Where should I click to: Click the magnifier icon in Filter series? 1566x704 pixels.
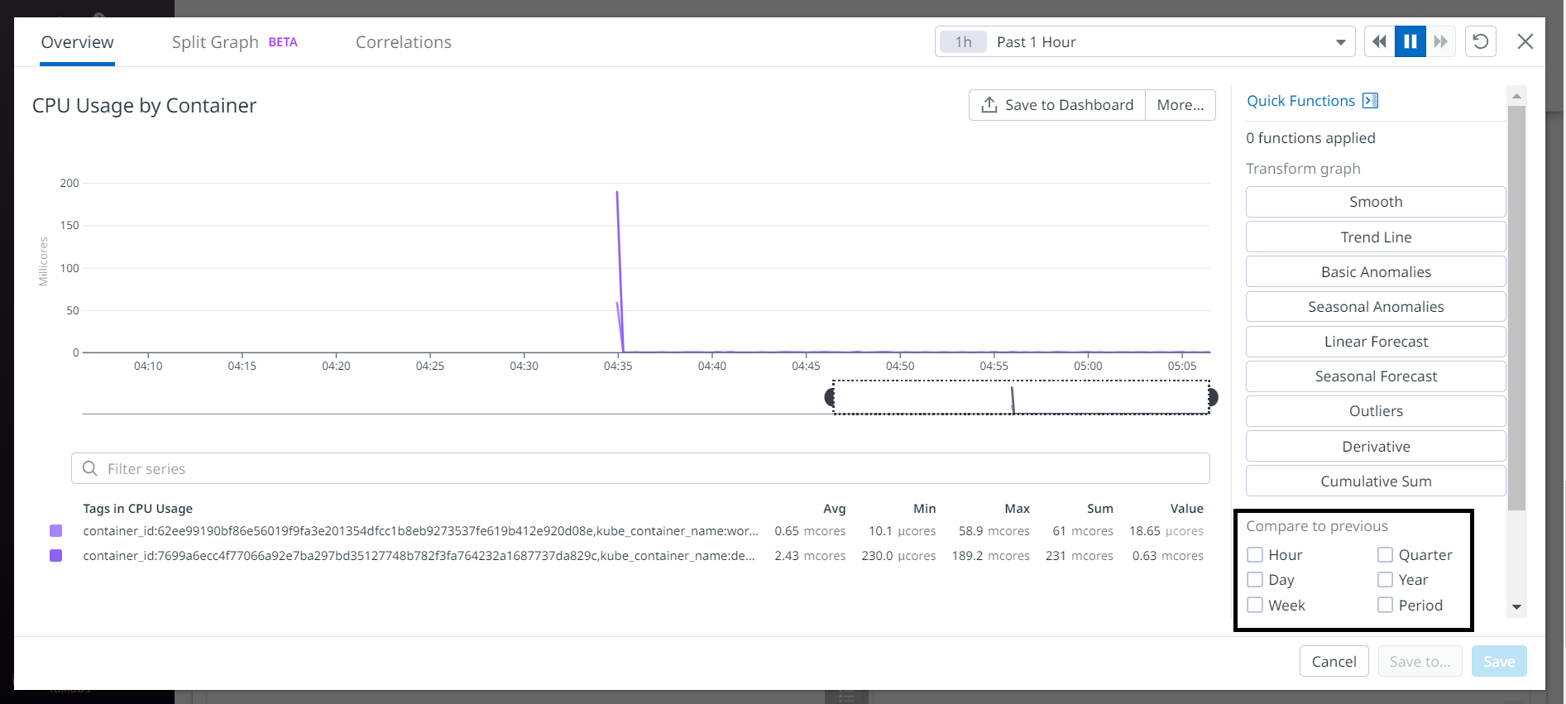click(90, 468)
